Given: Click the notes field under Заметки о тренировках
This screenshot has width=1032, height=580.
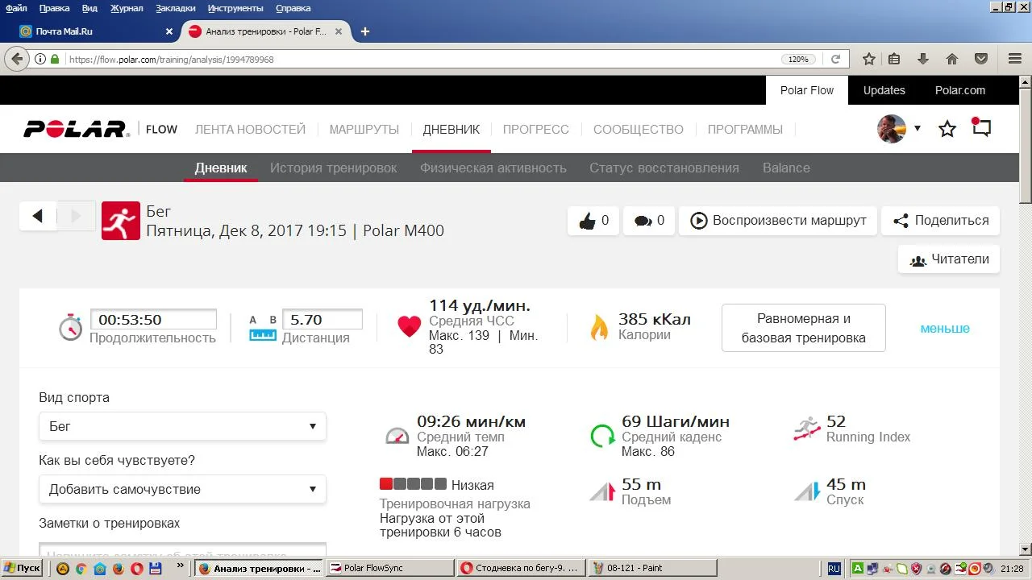Looking at the screenshot, I should pyautogui.click(x=182, y=550).
